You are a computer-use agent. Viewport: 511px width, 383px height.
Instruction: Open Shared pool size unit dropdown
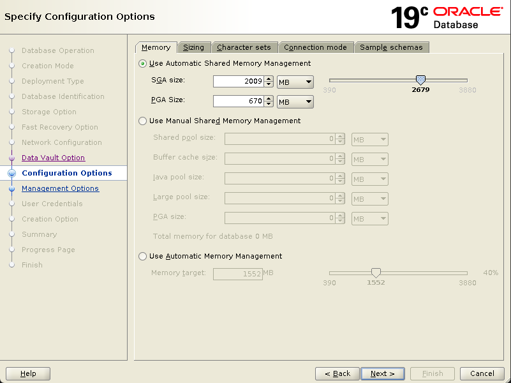[370, 140]
